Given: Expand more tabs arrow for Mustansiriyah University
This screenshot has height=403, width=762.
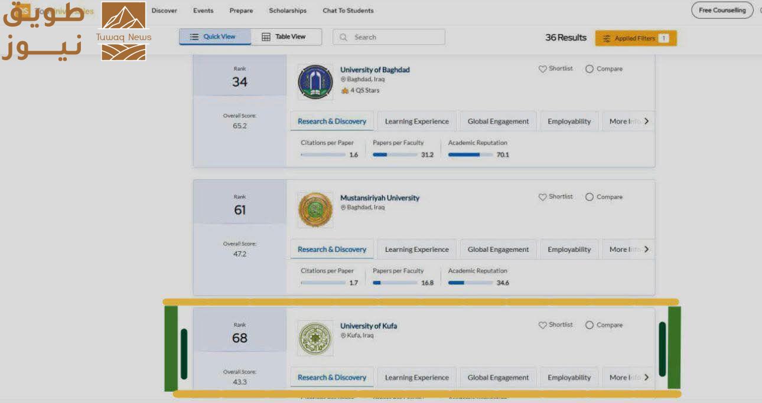Looking at the screenshot, I should [646, 249].
